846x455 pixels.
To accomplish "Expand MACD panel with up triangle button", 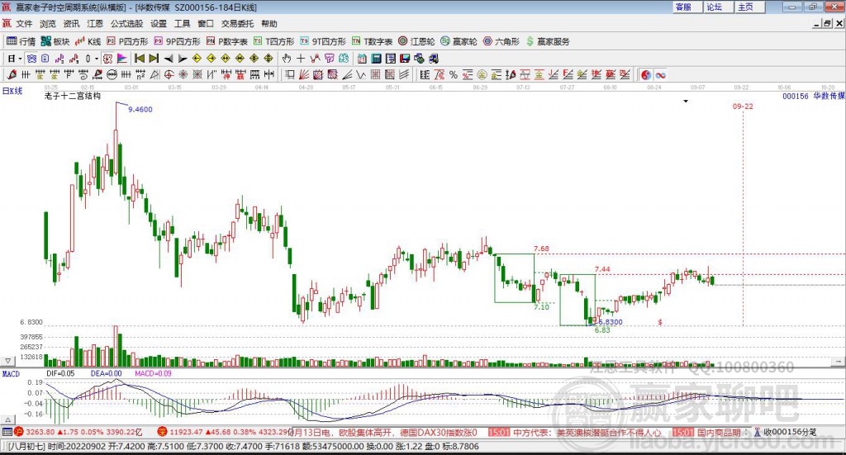I will point(7,419).
